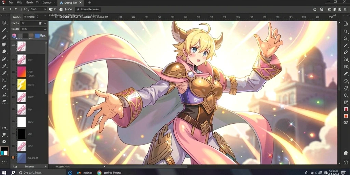The width and height of the screenshot is (350, 175).
Task: Open the first dropdown in the layers panel
Action: tap(33, 23)
